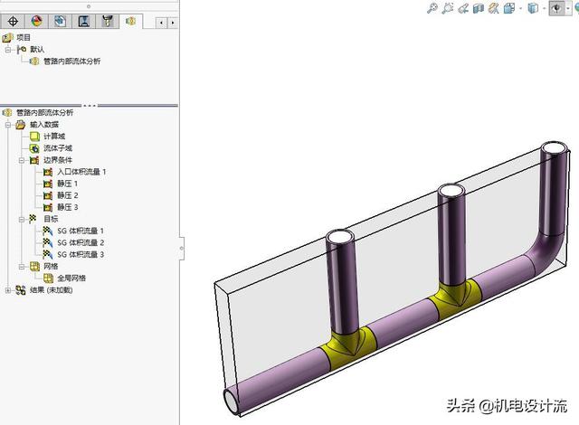Click the Zoom to Area icon
Image resolution: width=579 pixels, height=425 pixels.
pyautogui.click(x=448, y=8)
